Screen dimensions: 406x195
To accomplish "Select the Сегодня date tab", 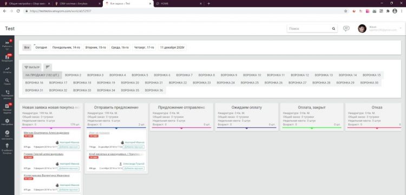I will [41, 48].
